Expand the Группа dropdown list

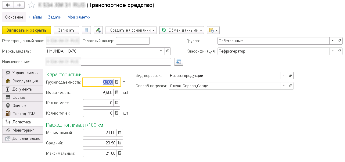coord(332,41)
